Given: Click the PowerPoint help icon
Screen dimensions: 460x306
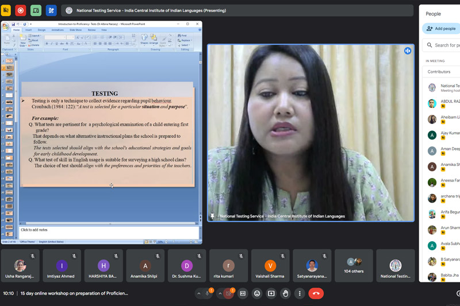Looking at the screenshot, I should (200, 30).
